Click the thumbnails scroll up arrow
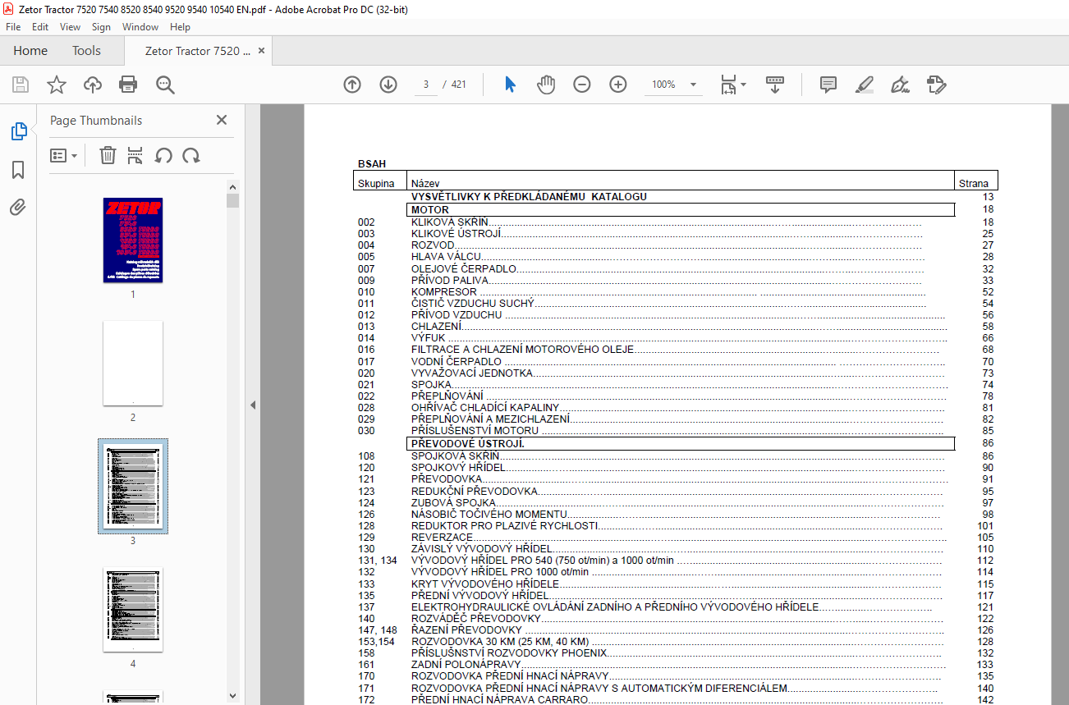Image resolution: width=1069 pixels, height=705 pixels. click(233, 186)
